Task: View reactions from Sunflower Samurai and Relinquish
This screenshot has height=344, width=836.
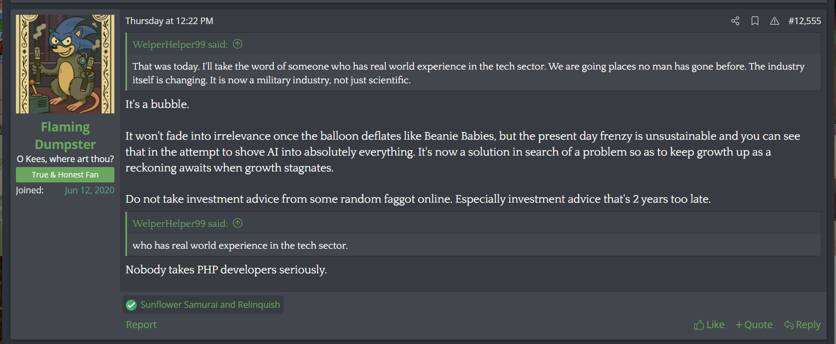Action: pos(210,305)
